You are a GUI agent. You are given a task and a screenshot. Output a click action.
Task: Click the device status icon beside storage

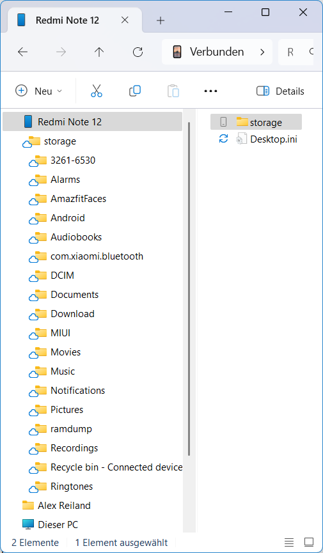[223, 122]
